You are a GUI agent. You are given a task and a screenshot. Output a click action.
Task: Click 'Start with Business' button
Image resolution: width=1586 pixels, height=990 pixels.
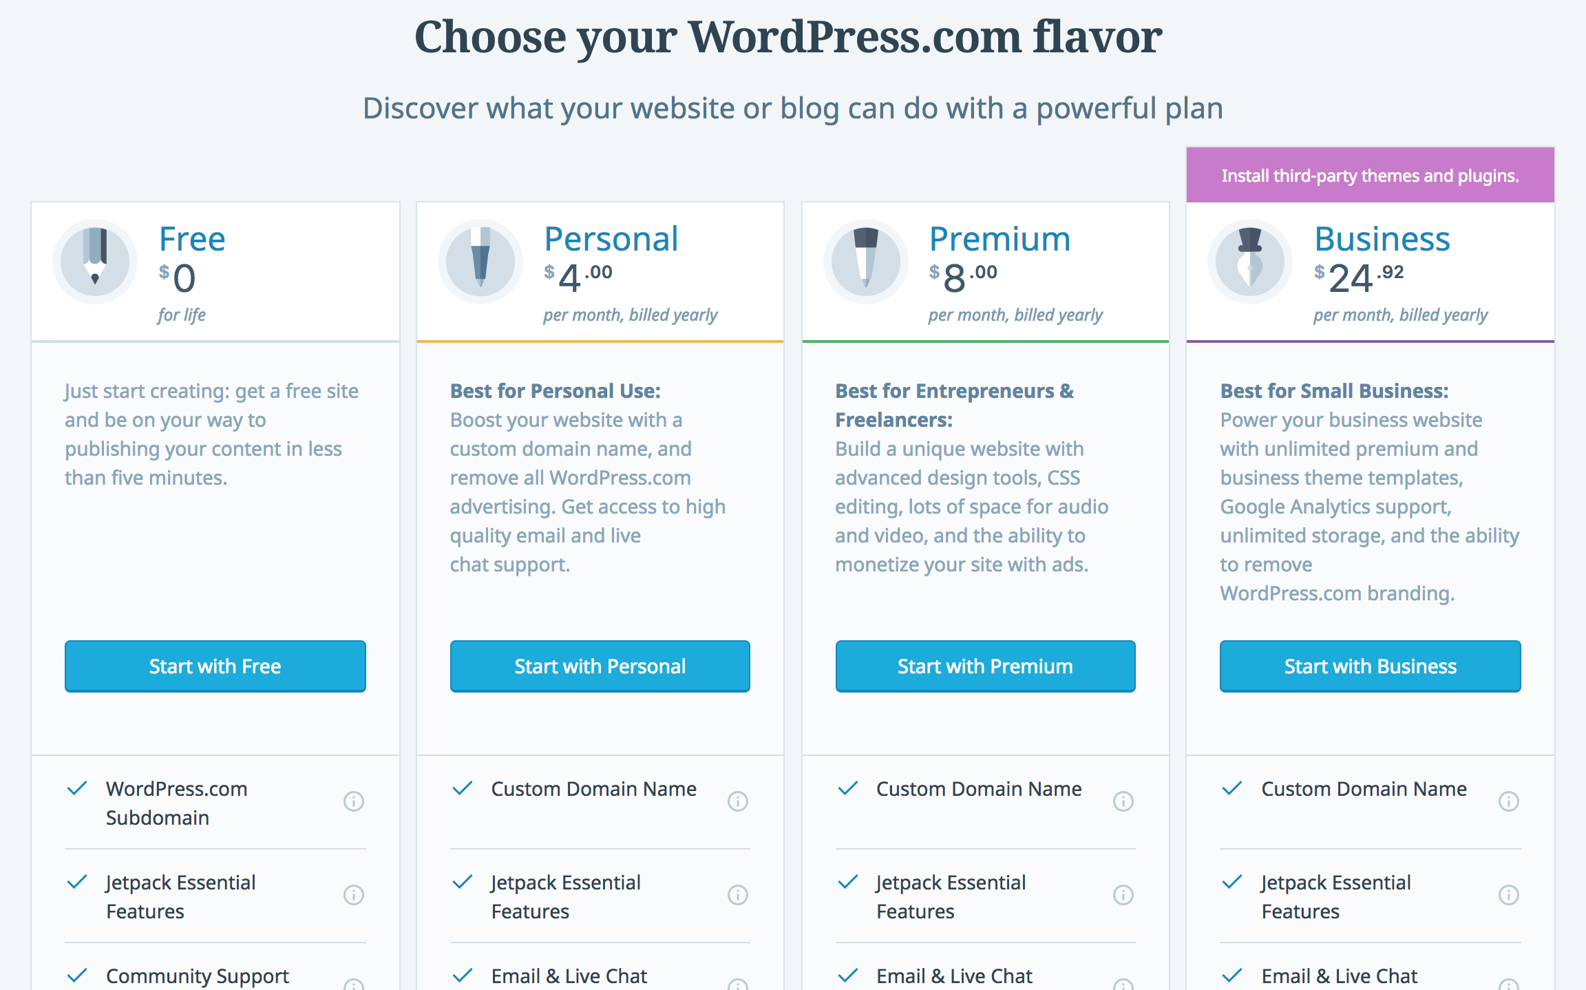pos(1368,665)
